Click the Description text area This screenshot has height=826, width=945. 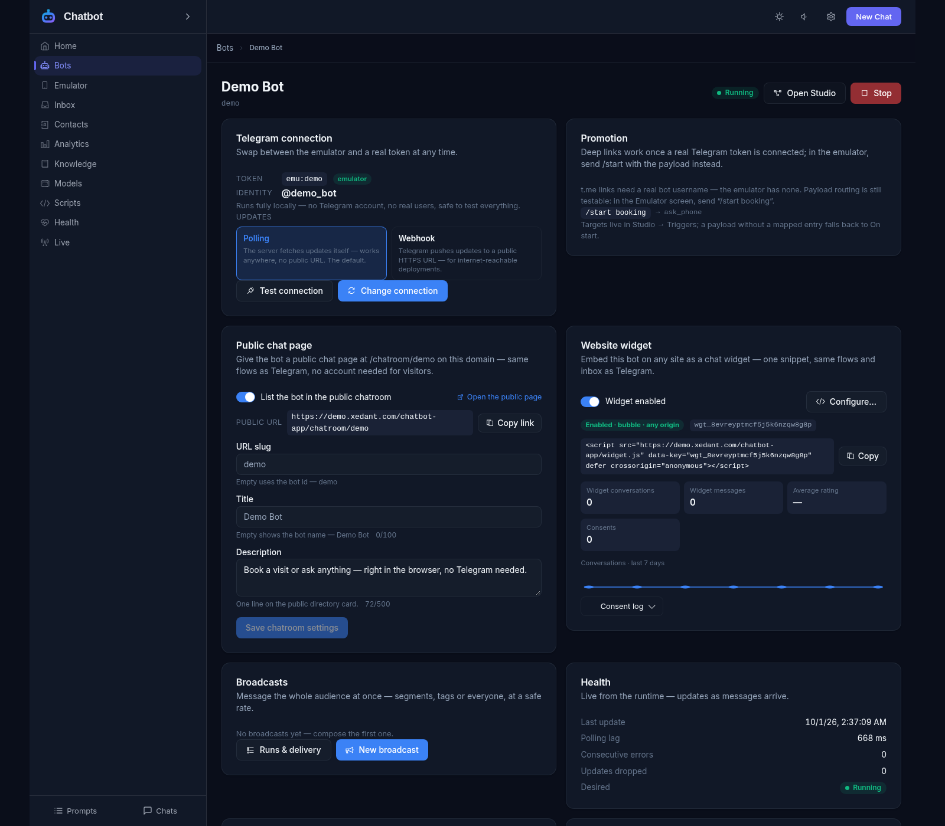[389, 578]
